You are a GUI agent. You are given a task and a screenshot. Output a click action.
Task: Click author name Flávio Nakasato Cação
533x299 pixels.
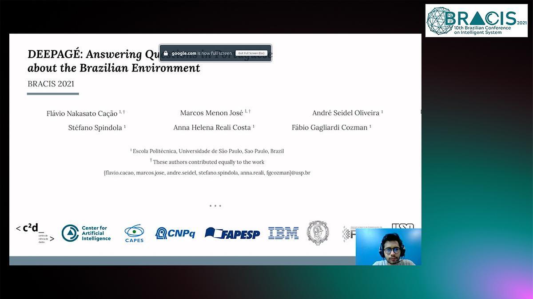pos(82,114)
